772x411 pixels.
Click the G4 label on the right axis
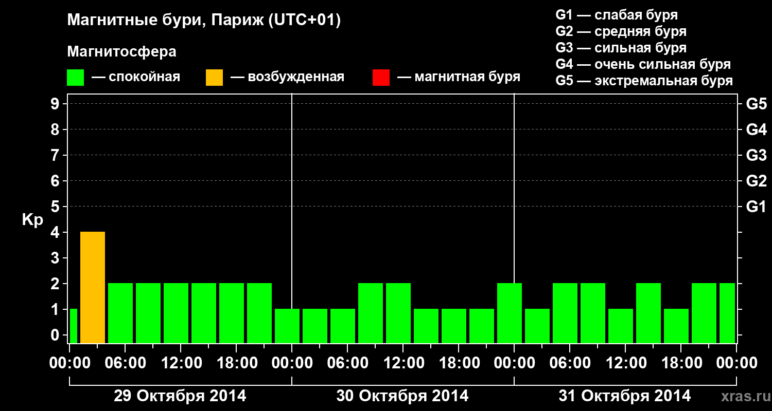pyautogui.click(x=756, y=129)
